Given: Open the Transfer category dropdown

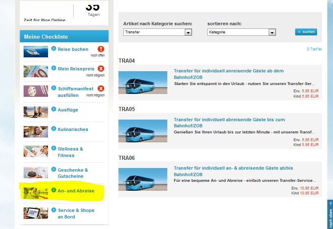Looking at the screenshot, I should pos(188,33).
